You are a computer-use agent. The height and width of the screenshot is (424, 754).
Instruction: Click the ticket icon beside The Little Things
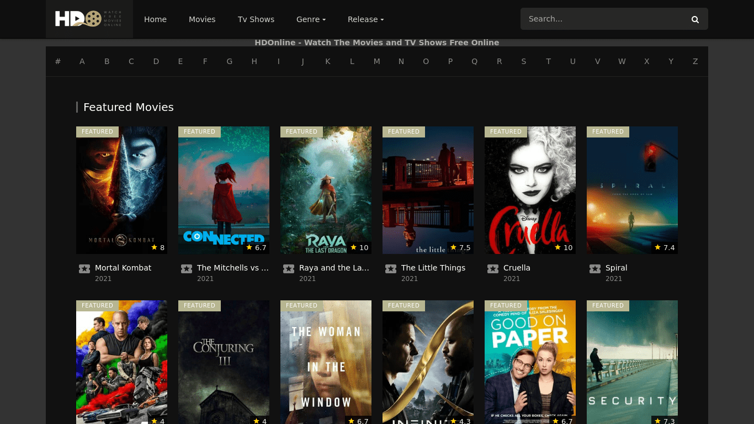pos(391,269)
